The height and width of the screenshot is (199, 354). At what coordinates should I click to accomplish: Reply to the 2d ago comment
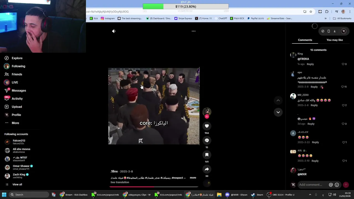[311, 124]
